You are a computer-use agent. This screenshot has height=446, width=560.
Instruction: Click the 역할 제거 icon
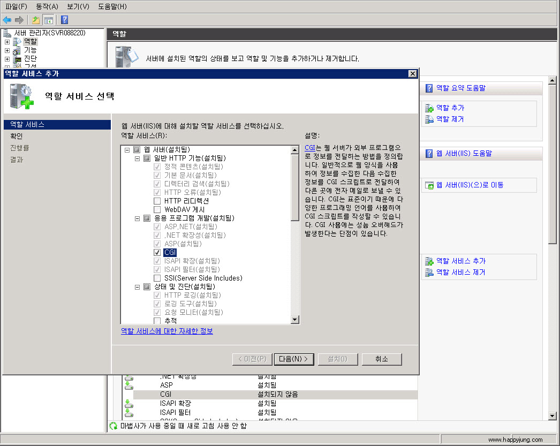click(429, 119)
